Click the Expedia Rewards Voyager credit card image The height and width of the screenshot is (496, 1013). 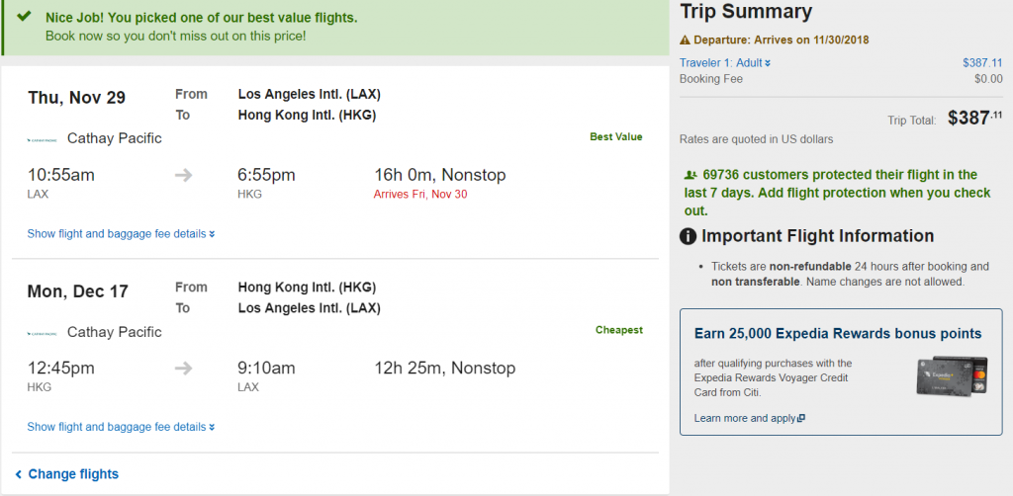pos(953,376)
